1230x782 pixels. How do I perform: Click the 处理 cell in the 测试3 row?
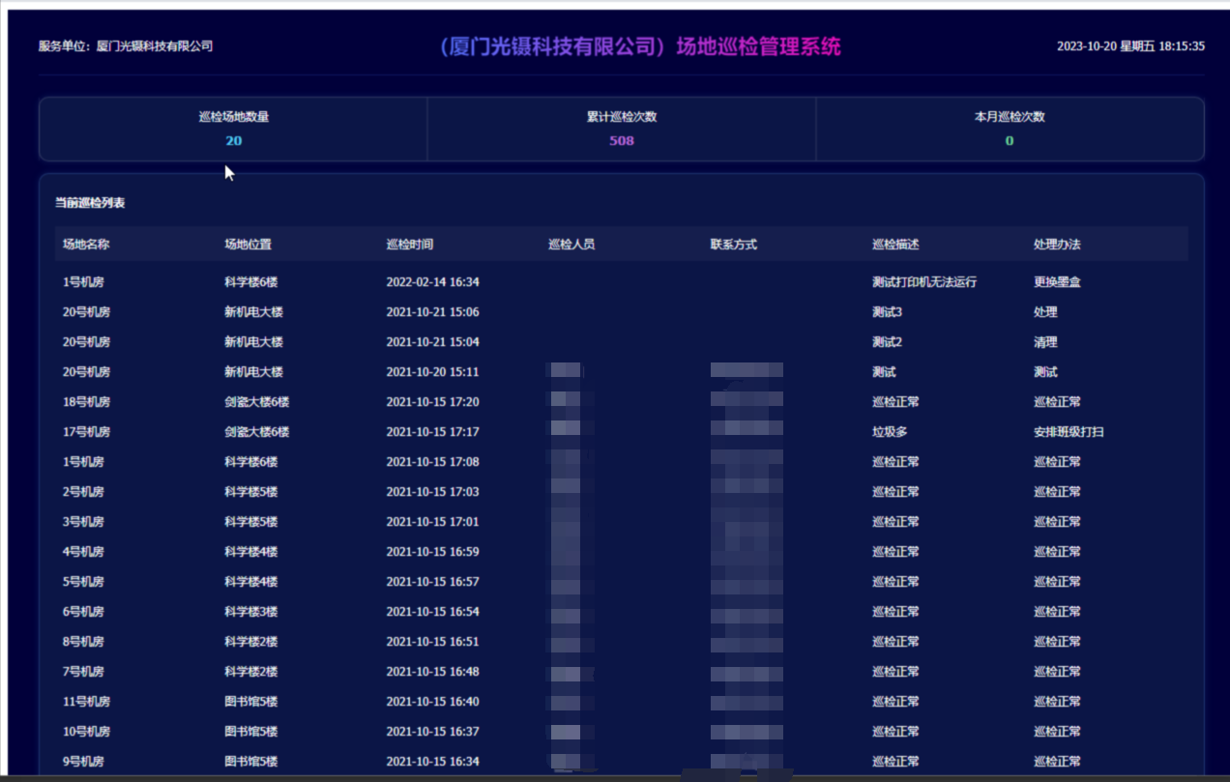tap(1045, 312)
